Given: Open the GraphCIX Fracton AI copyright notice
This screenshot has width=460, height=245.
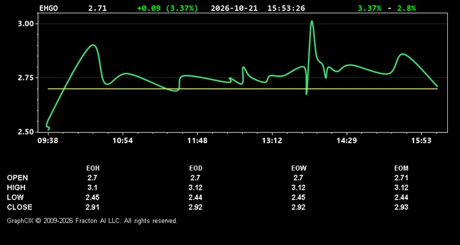Looking at the screenshot, I should (92, 221).
